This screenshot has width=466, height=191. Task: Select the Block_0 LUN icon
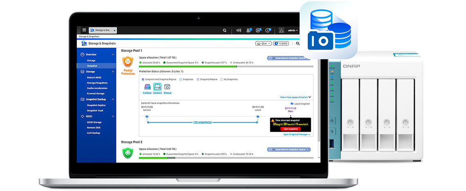[x=168, y=87]
